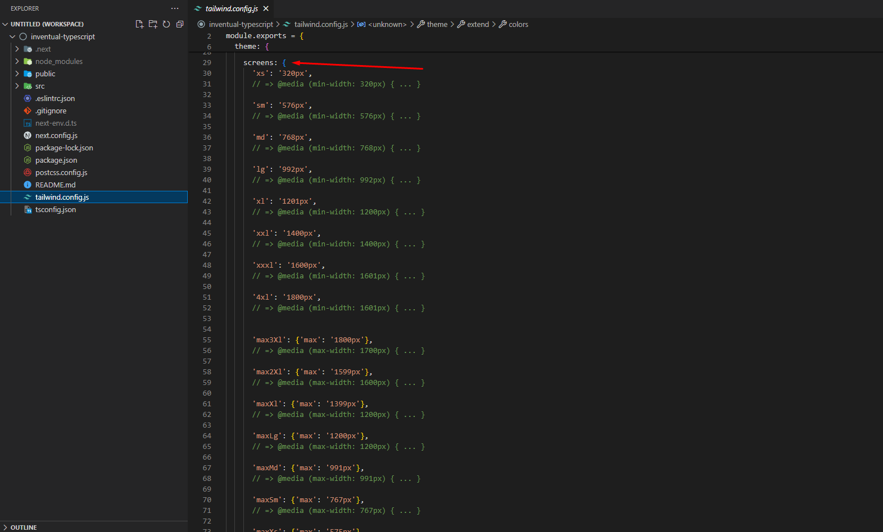
Task: Open README.md file
Action: coord(55,185)
